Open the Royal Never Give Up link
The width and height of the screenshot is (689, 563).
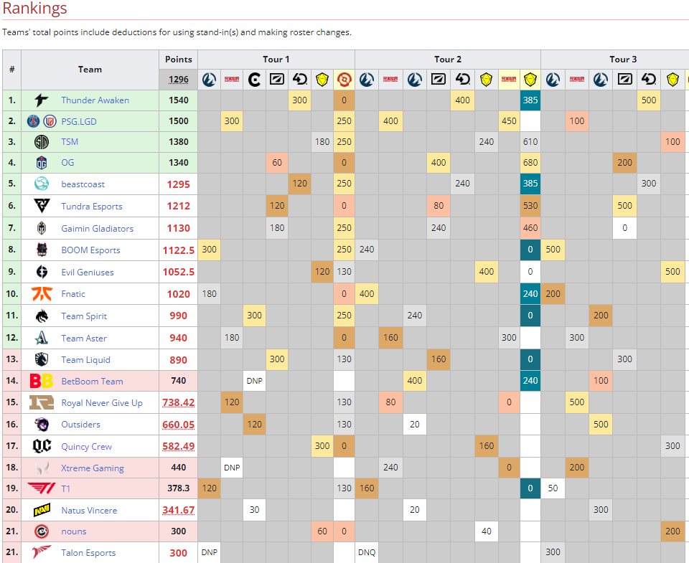click(101, 403)
